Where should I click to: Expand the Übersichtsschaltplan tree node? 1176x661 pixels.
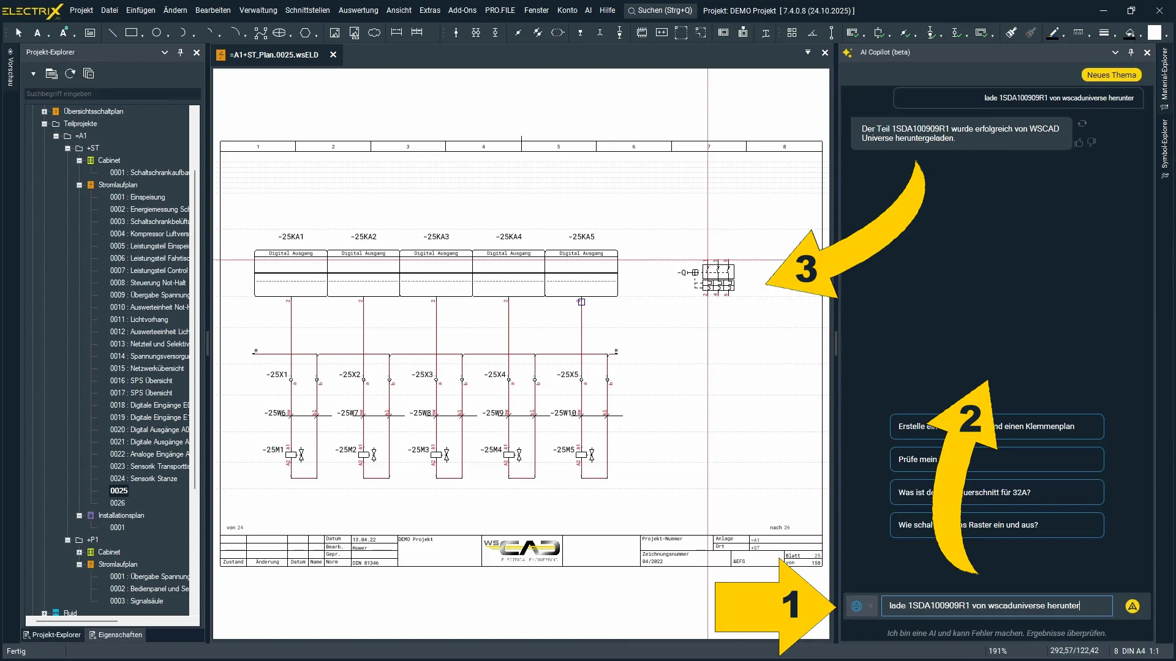click(x=44, y=111)
